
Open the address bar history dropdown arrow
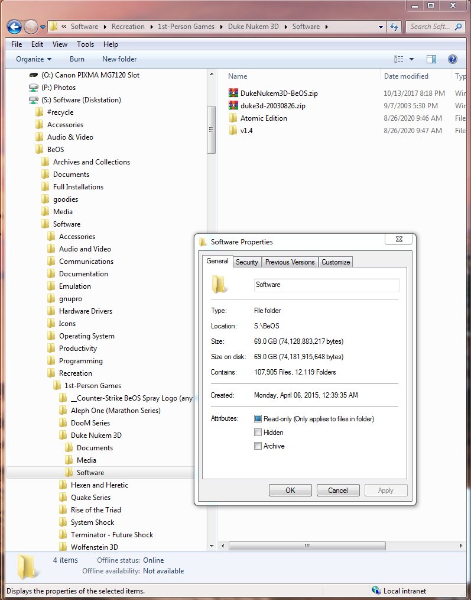click(x=380, y=27)
